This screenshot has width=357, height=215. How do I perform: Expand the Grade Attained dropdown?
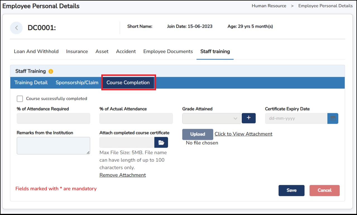pyautogui.click(x=211, y=118)
